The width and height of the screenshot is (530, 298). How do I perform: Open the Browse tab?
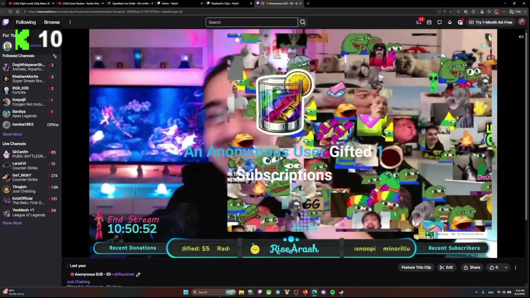pyautogui.click(x=52, y=22)
